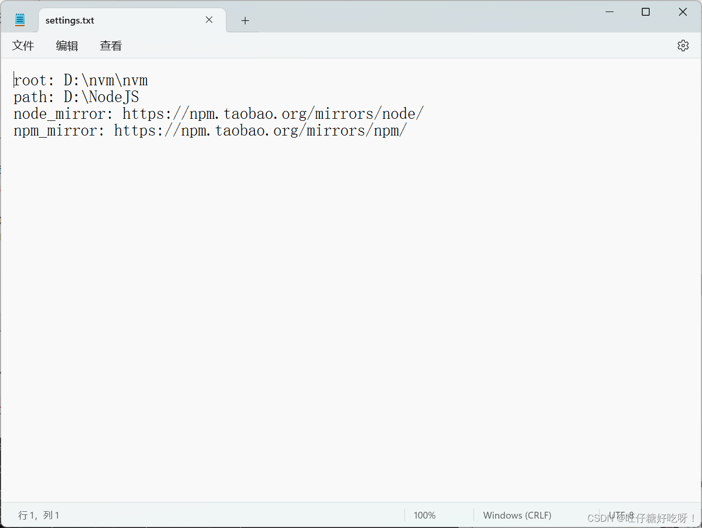Click the node_mirror URL line

219,114
